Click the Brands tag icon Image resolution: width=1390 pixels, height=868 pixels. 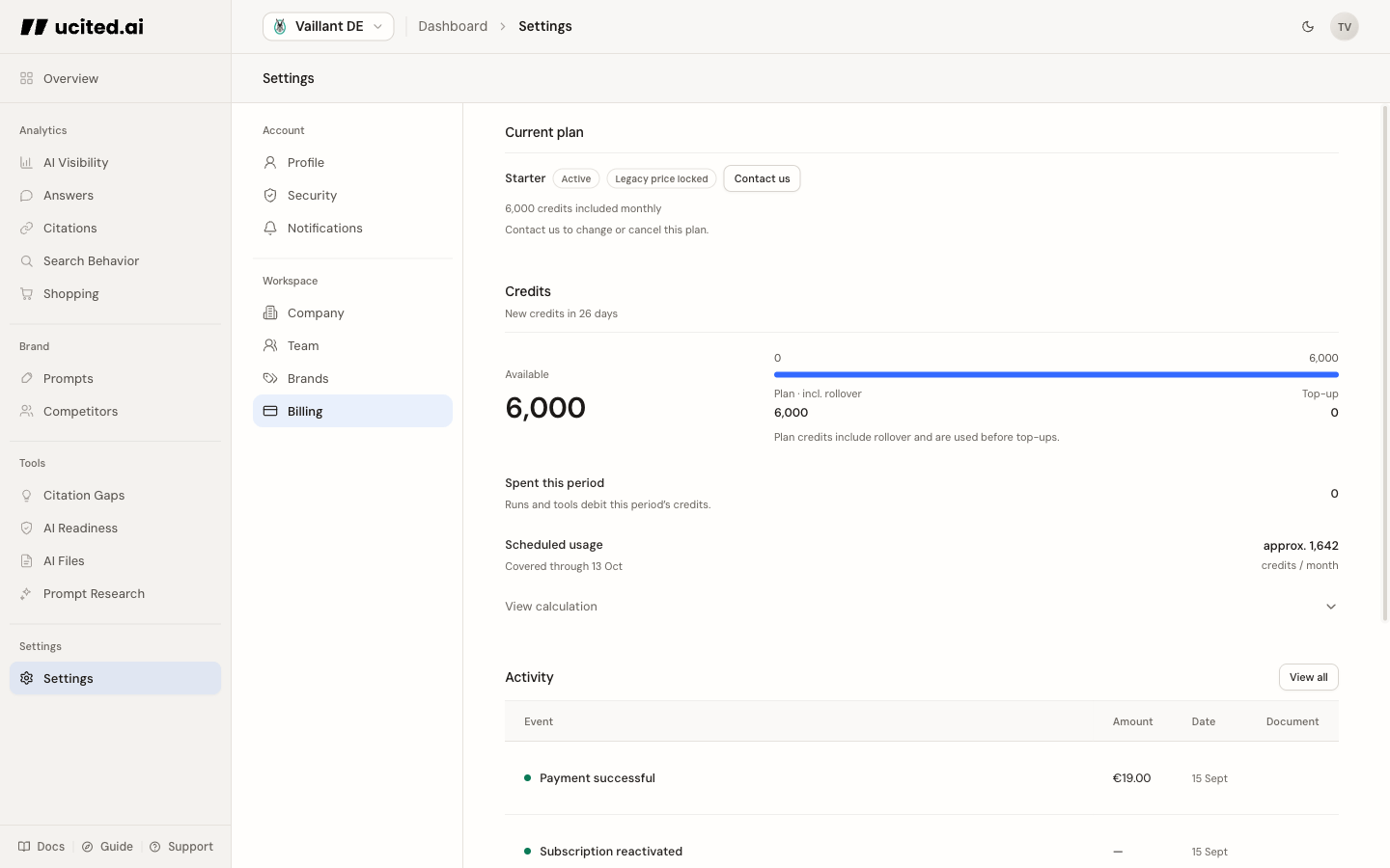coord(270,378)
